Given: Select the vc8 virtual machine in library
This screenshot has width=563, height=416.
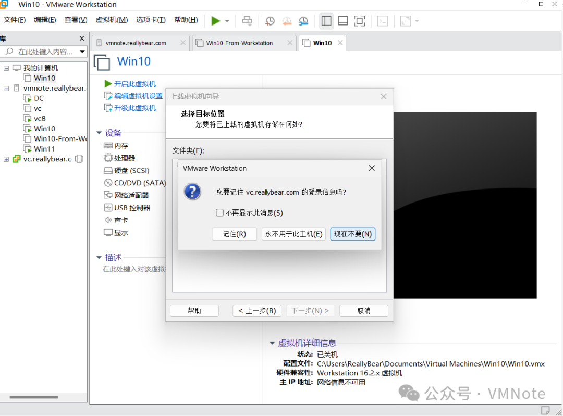Looking at the screenshot, I should [40, 118].
